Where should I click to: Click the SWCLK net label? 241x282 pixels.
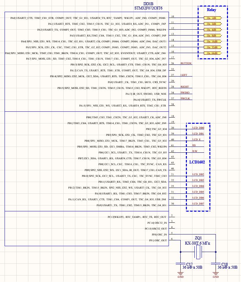click(x=185, y=99)
